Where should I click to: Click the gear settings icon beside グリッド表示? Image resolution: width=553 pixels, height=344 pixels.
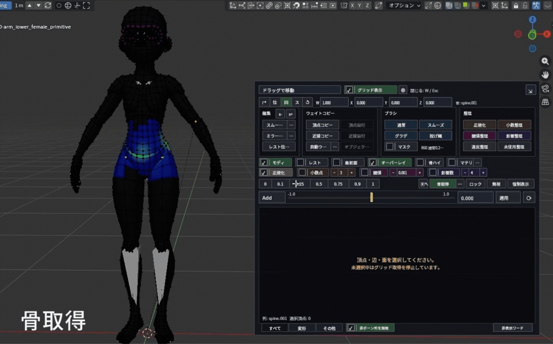403,90
